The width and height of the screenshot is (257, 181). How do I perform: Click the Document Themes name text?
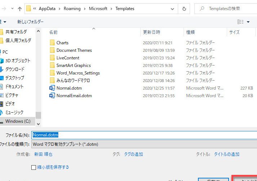(x=74, y=50)
